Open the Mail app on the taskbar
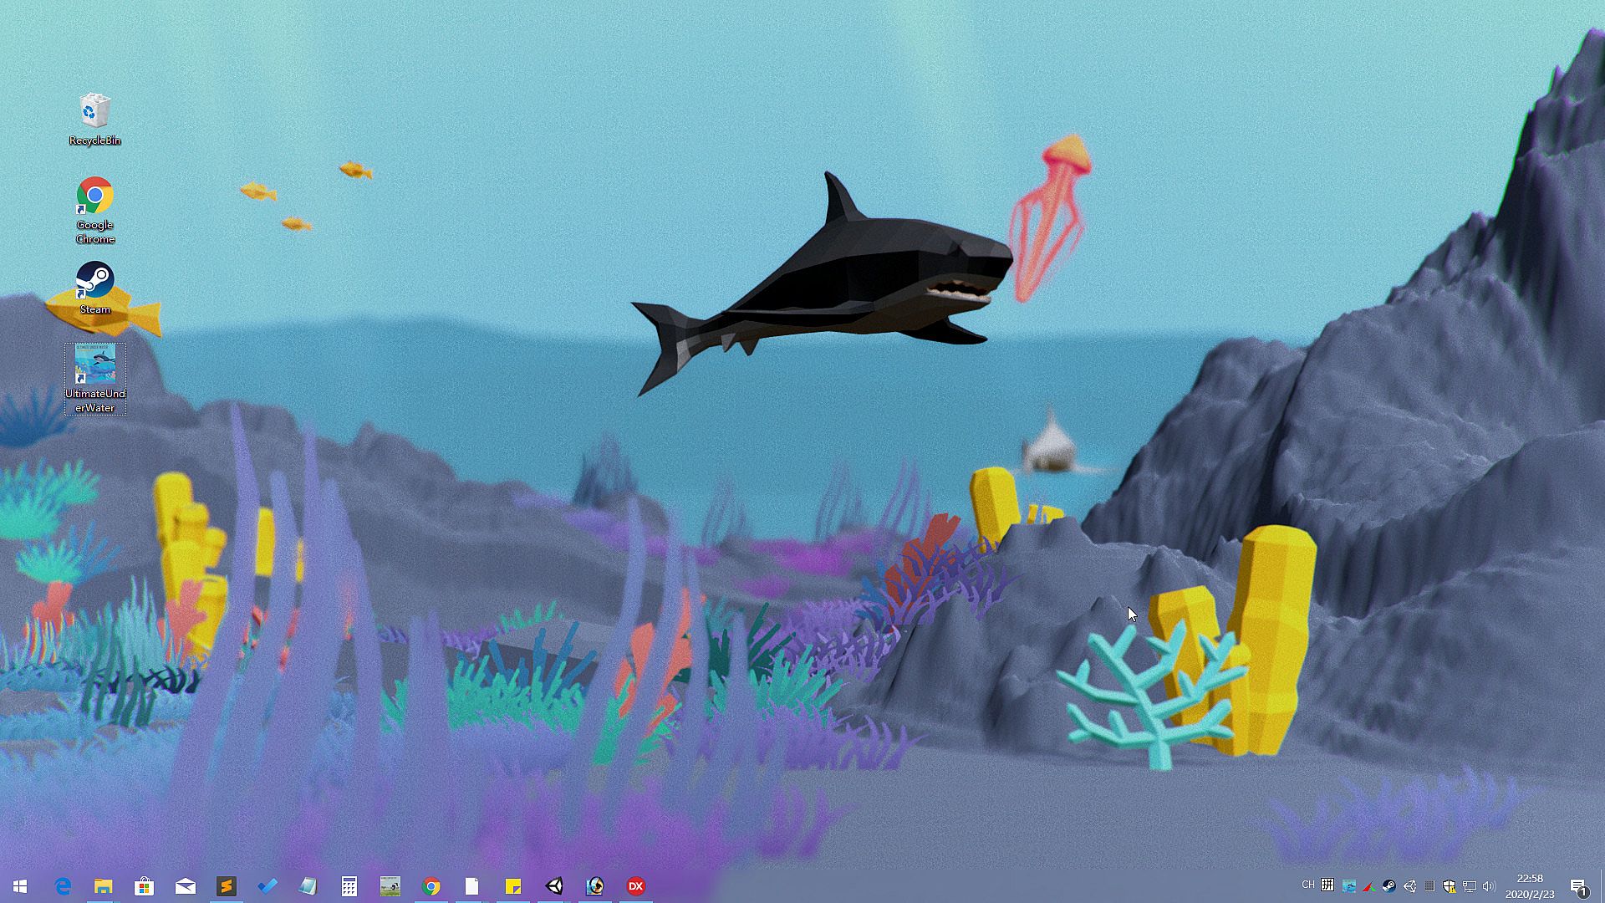The width and height of the screenshot is (1605, 903). tap(185, 886)
